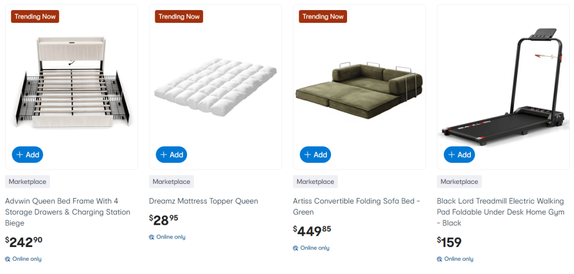Click Trending Now badge on bed frame

[x=35, y=16]
